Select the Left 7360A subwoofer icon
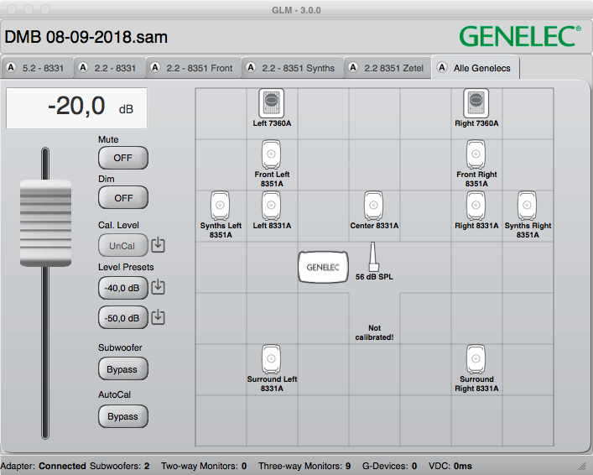Image resolution: width=593 pixels, height=475 pixels. click(272, 103)
